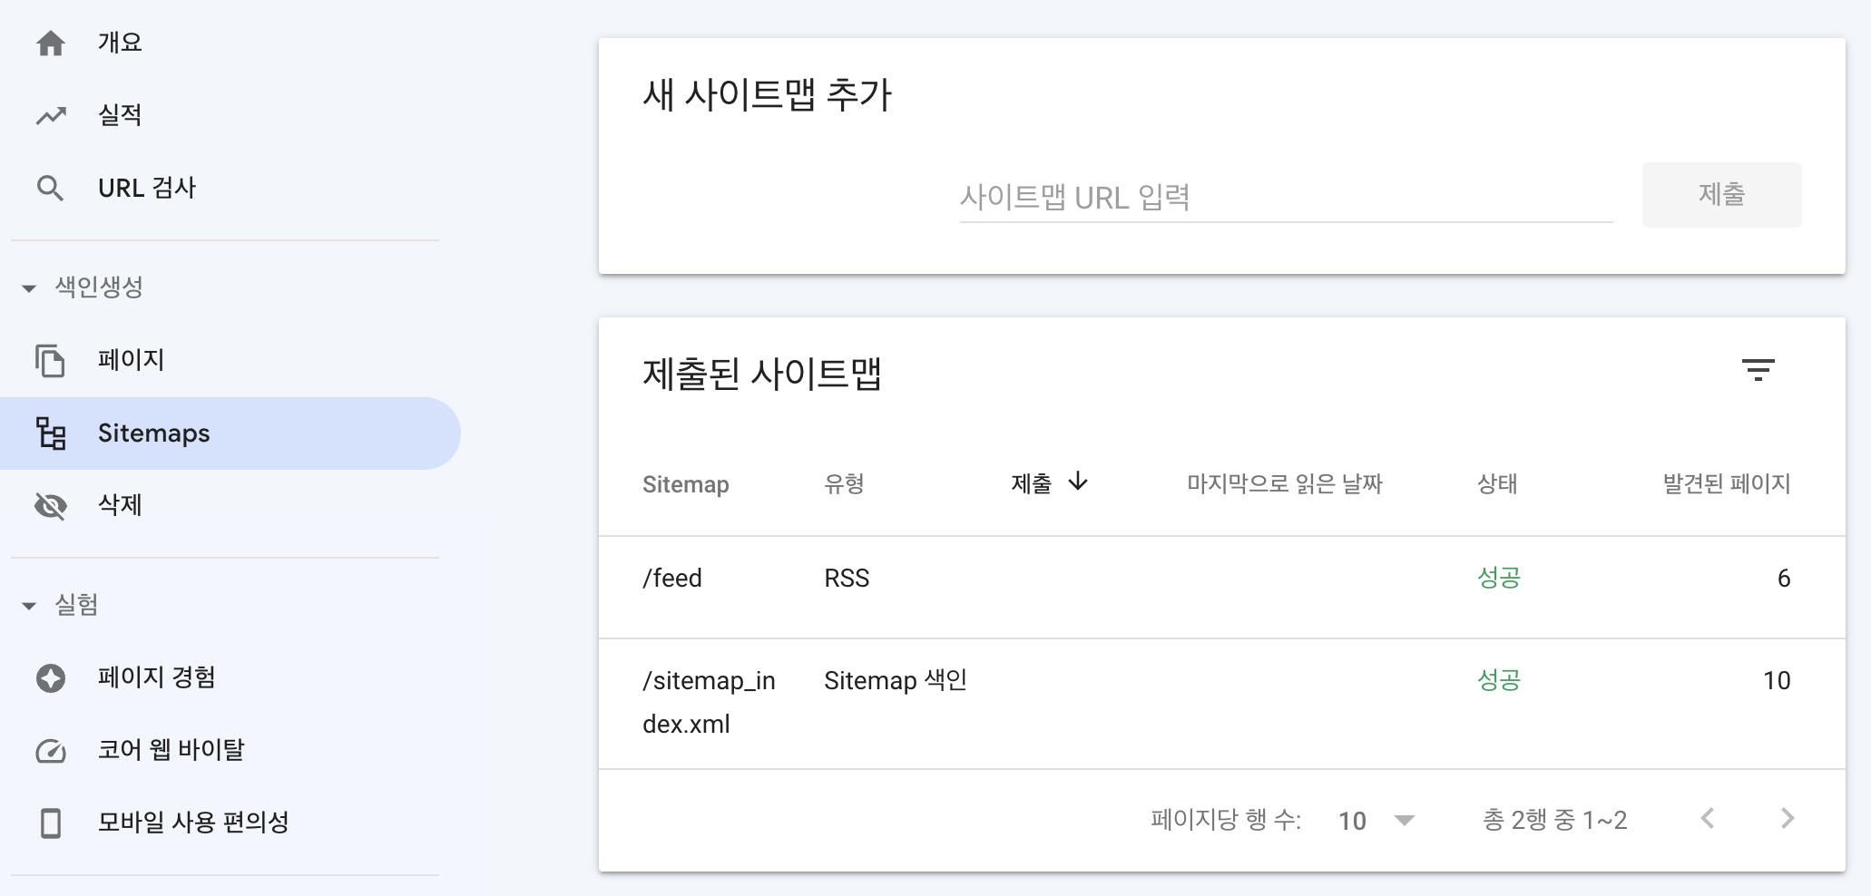The height and width of the screenshot is (896, 1871).
Task: Open the 개요 overview home icon
Action: (51, 42)
